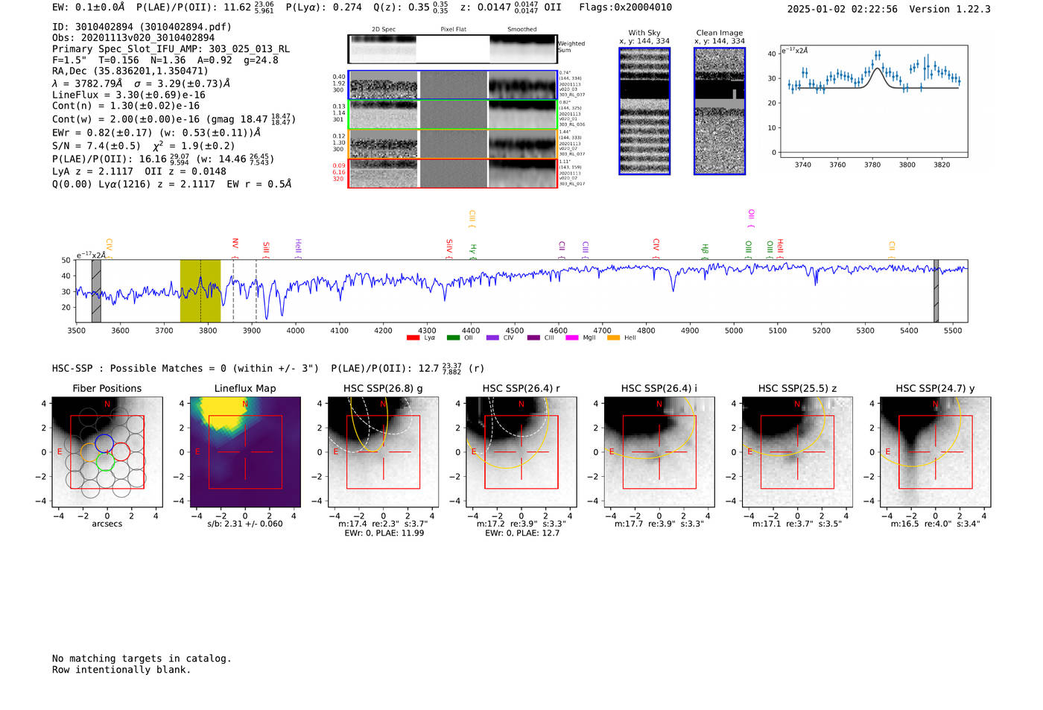This screenshot has width=1043, height=710.
Task: Click the timestamp 2025-01-02 02:22:56
Action: pos(843,10)
